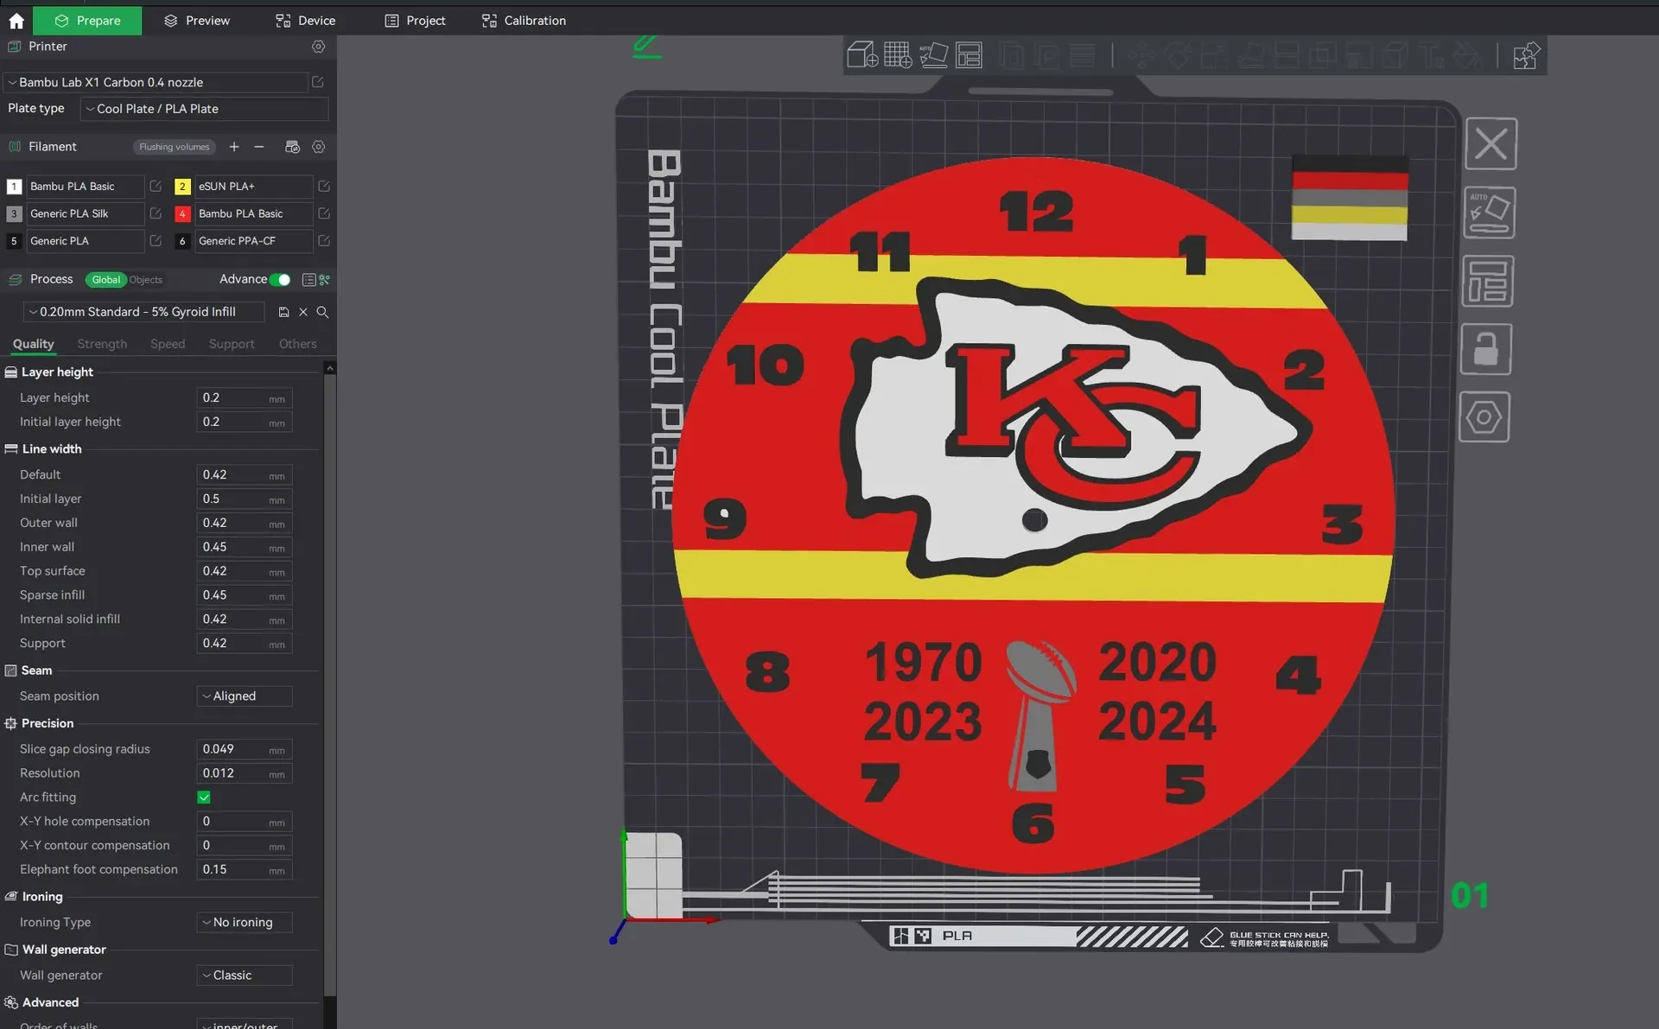Open the Device tab

coord(306,21)
